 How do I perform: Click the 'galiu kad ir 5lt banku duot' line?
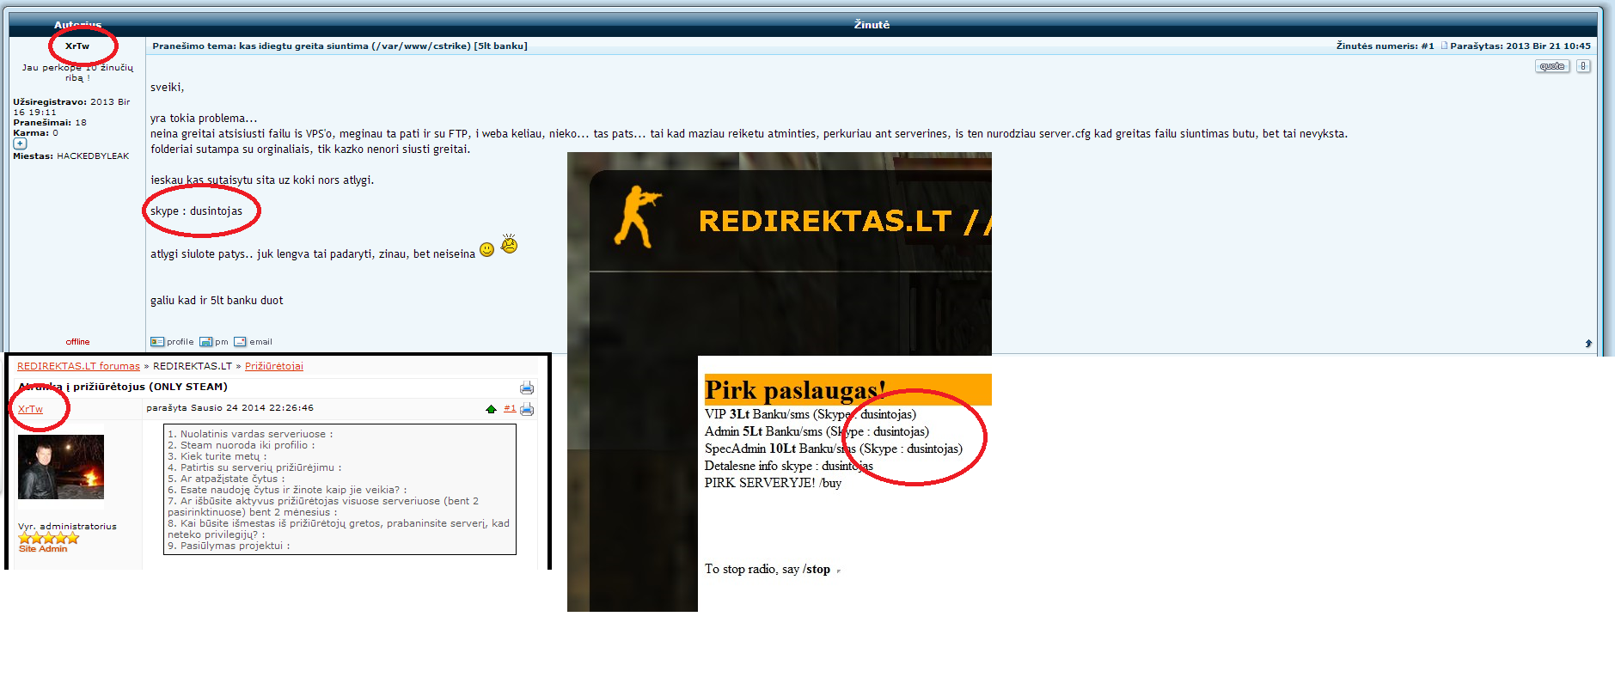[217, 301]
